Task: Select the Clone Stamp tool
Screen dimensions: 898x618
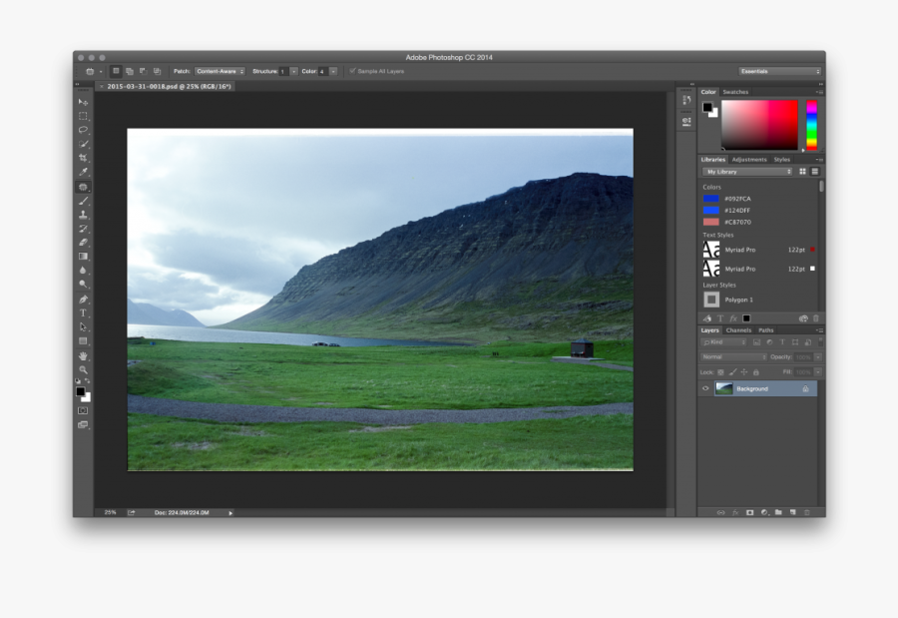Action: click(x=84, y=215)
